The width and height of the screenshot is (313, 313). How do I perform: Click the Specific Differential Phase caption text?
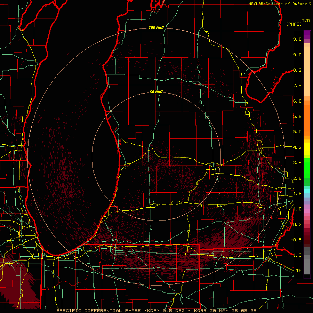[x=156, y=311]
